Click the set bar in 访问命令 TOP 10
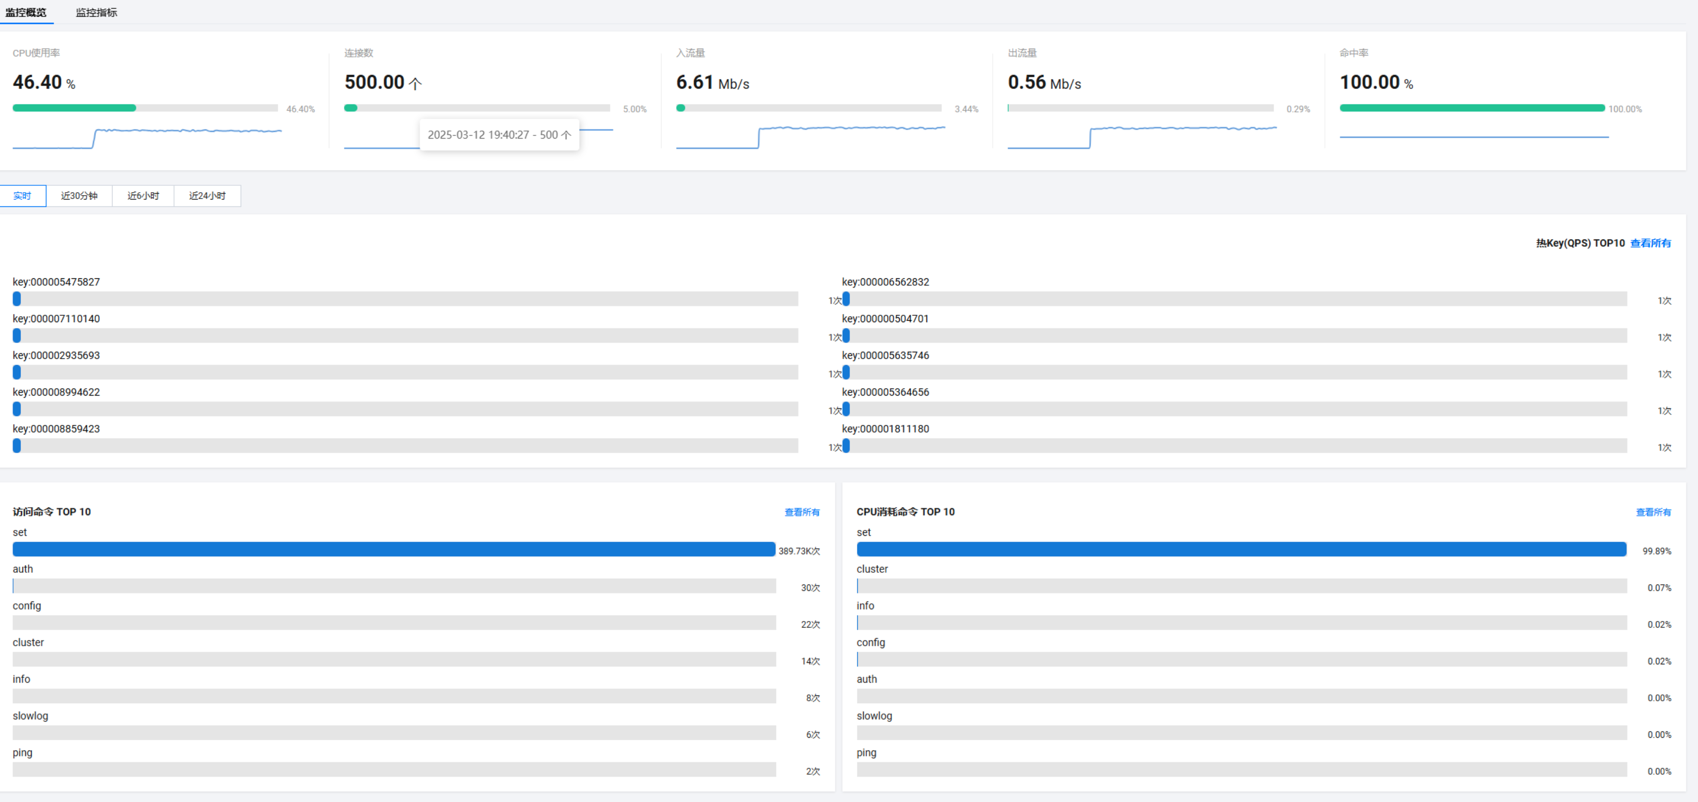1698x802 pixels. click(x=394, y=549)
